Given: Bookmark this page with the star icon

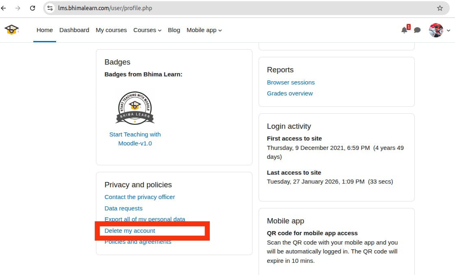Looking at the screenshot, I should click(440, 8).
